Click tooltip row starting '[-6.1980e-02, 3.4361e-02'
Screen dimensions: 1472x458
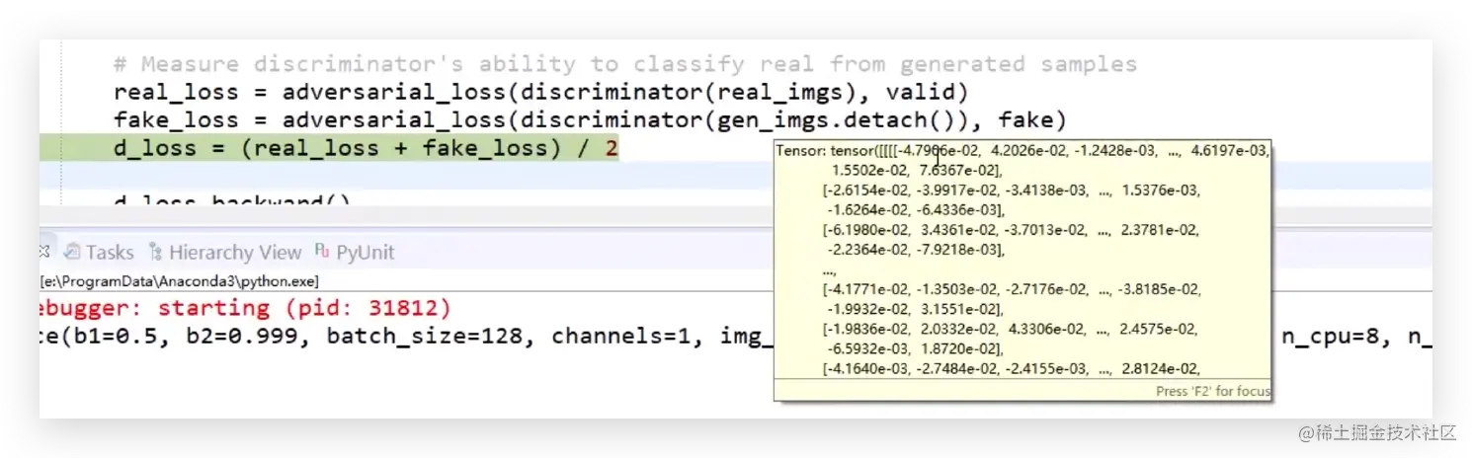point(1012,229)
